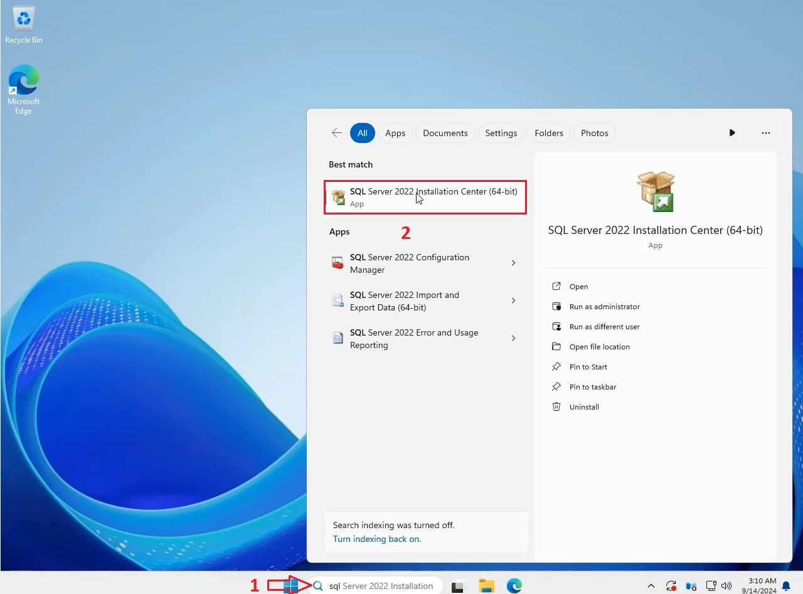
Task: Select SQL Server 2022 Configuration Manager result
Action: click(425, 263)
